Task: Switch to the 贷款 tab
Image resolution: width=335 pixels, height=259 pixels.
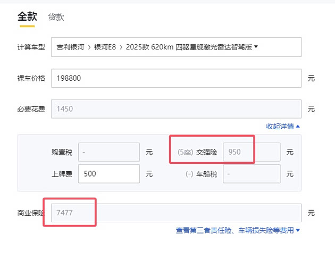Action: point(56,17)
